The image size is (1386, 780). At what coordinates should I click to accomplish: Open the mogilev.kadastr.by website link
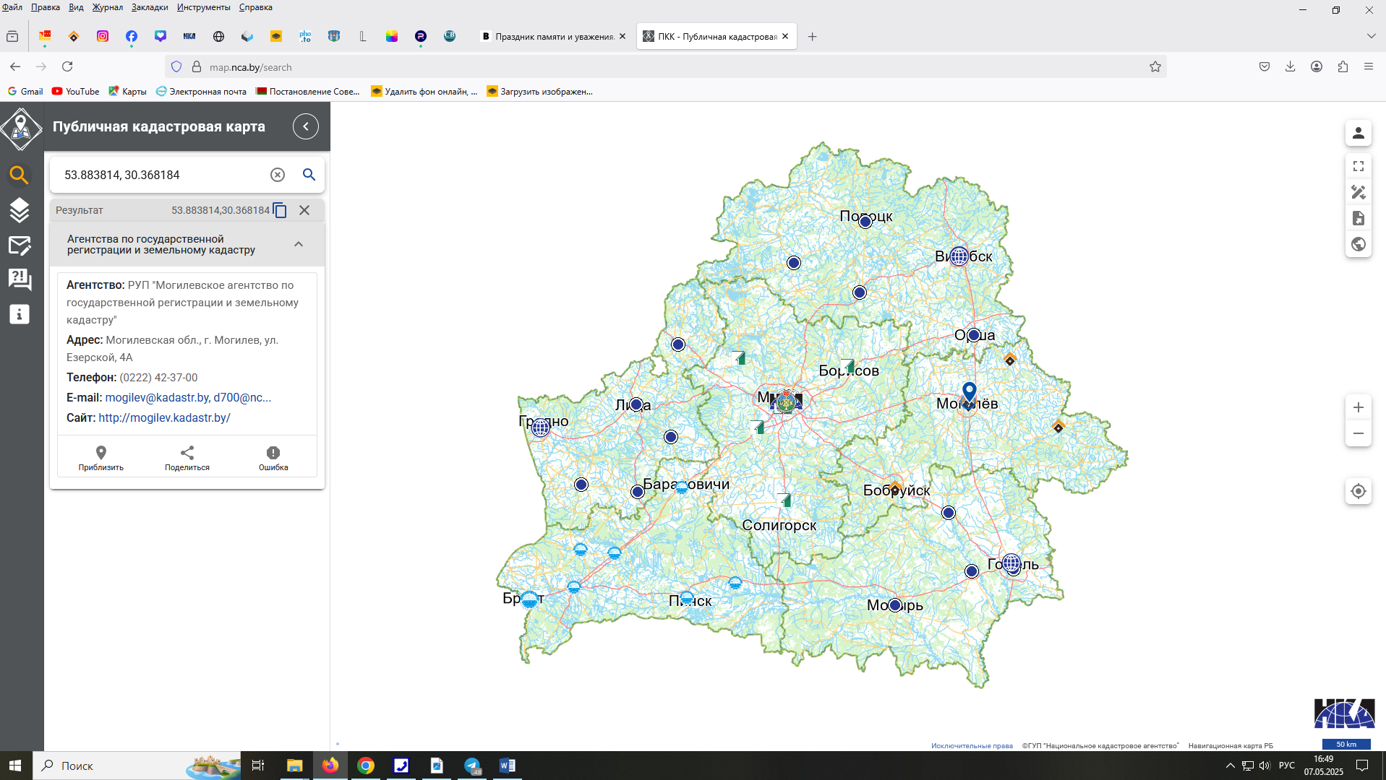(x=164, y=417)
